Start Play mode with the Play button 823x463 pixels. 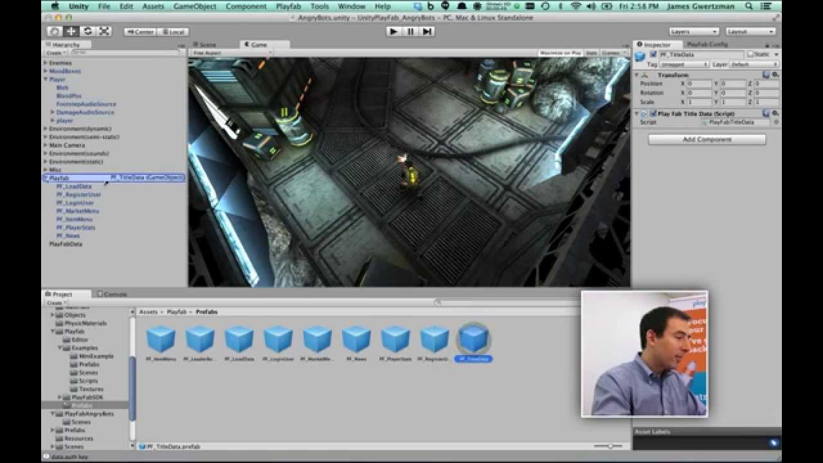click(393, 31)
